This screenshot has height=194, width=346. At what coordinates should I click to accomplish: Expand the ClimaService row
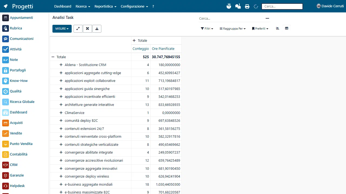(61, 113)
